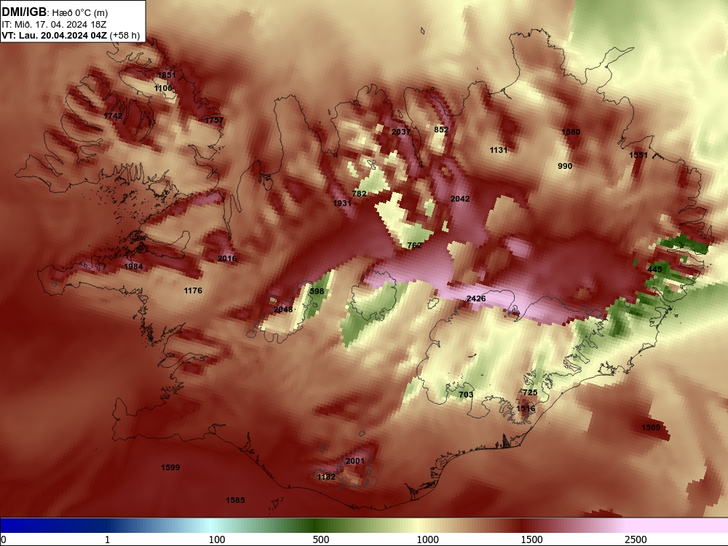This screenshot has height=546, width=728.
Task: Click the color scale label 1
Action: 107,539
